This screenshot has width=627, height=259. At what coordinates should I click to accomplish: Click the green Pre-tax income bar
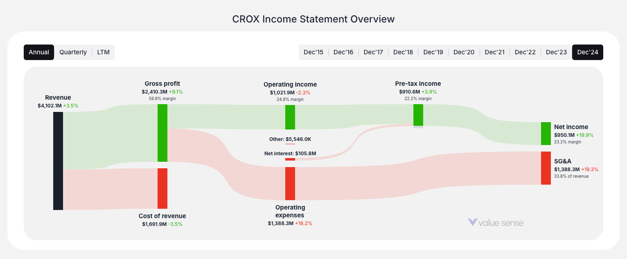418,115
